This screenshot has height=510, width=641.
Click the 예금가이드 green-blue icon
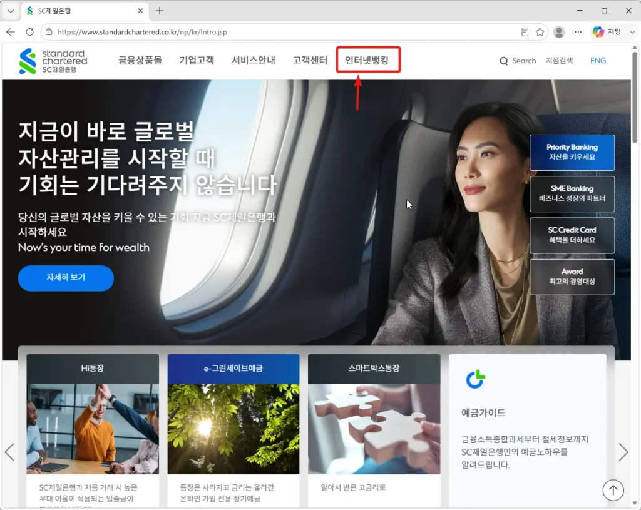tap(476, 379)
